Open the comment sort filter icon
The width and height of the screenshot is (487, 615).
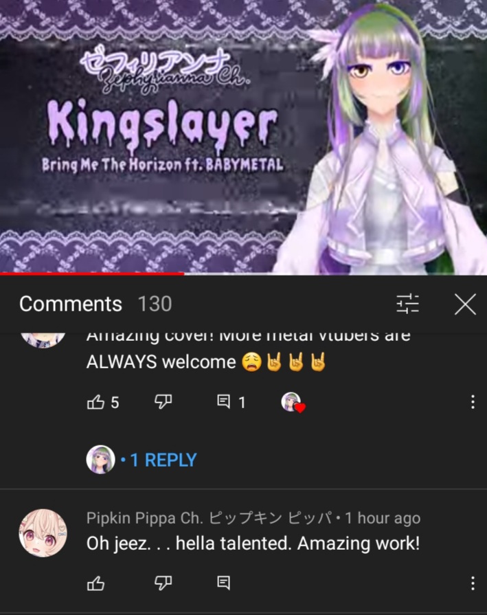click(x=407, y=304)
